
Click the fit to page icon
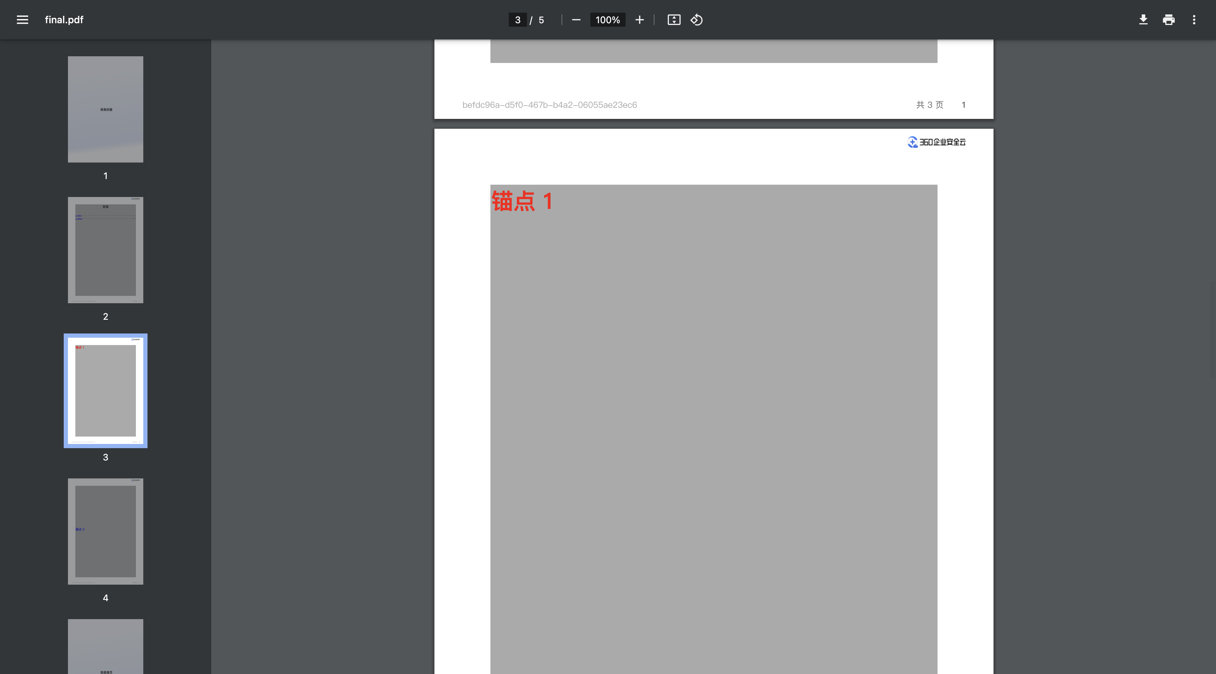(x=673, y=20)
